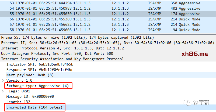Select Exchange type: Aggressive (4) field
The width and height of the screenshot is (216, 112).
[38, 86]
